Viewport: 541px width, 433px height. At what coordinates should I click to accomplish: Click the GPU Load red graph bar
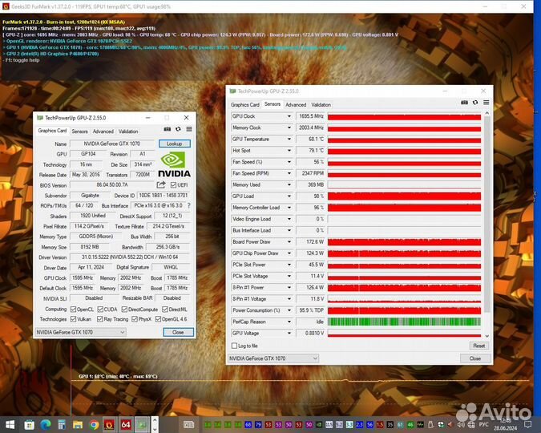click(x=404, y=196)
